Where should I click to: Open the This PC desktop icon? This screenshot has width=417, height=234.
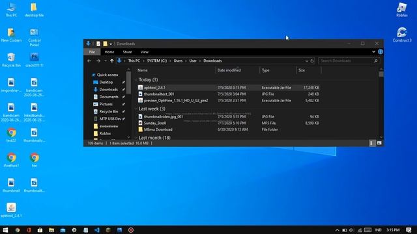(x=11, y=10)
